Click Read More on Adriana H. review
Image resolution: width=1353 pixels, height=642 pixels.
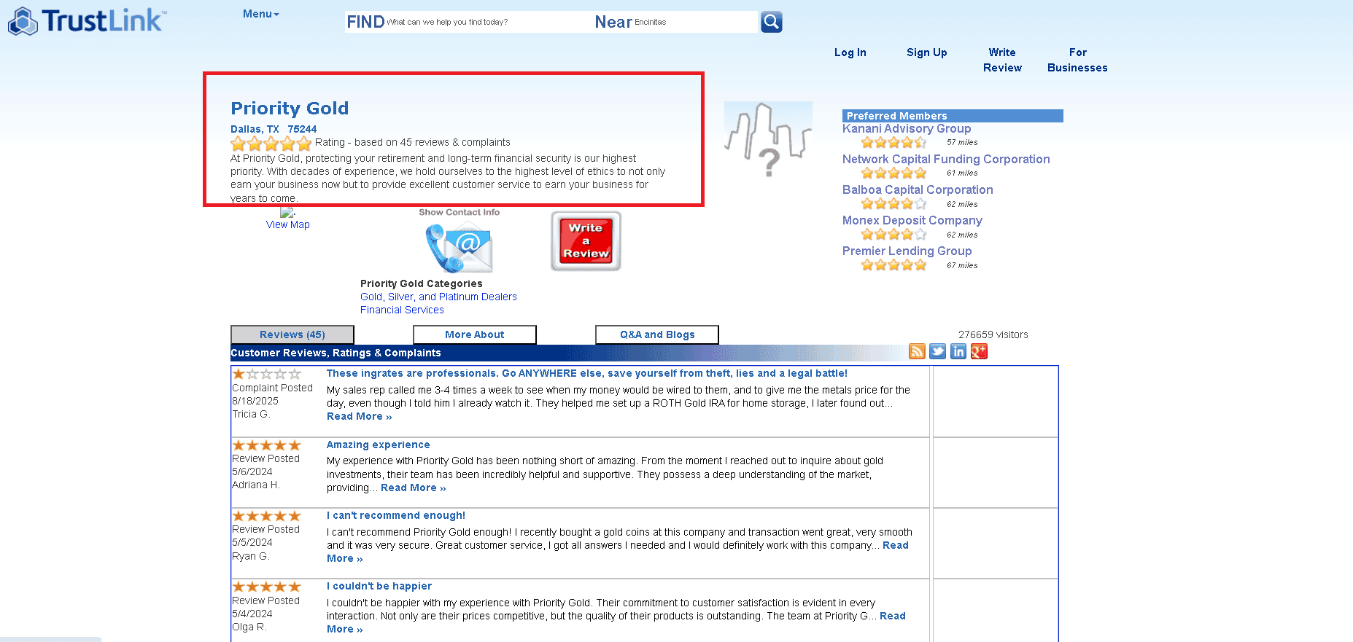(414, 488)
